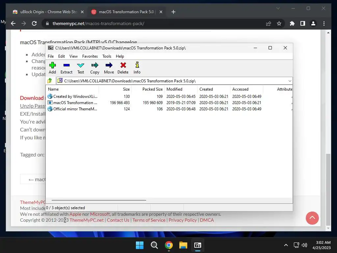Open the Windows Start menu

pos(140,245)
